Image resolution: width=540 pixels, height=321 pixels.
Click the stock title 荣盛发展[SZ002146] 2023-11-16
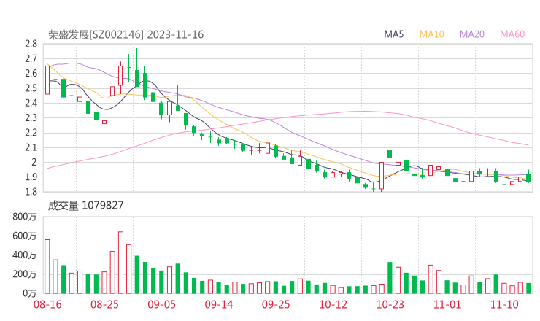point(126,34)
